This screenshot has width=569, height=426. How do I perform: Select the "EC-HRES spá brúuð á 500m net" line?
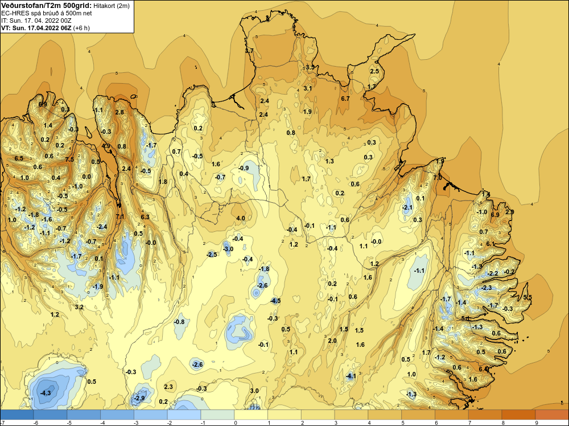47,13
